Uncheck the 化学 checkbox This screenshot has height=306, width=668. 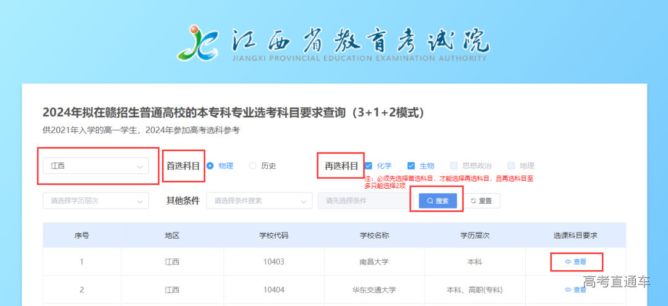point(368,166)
